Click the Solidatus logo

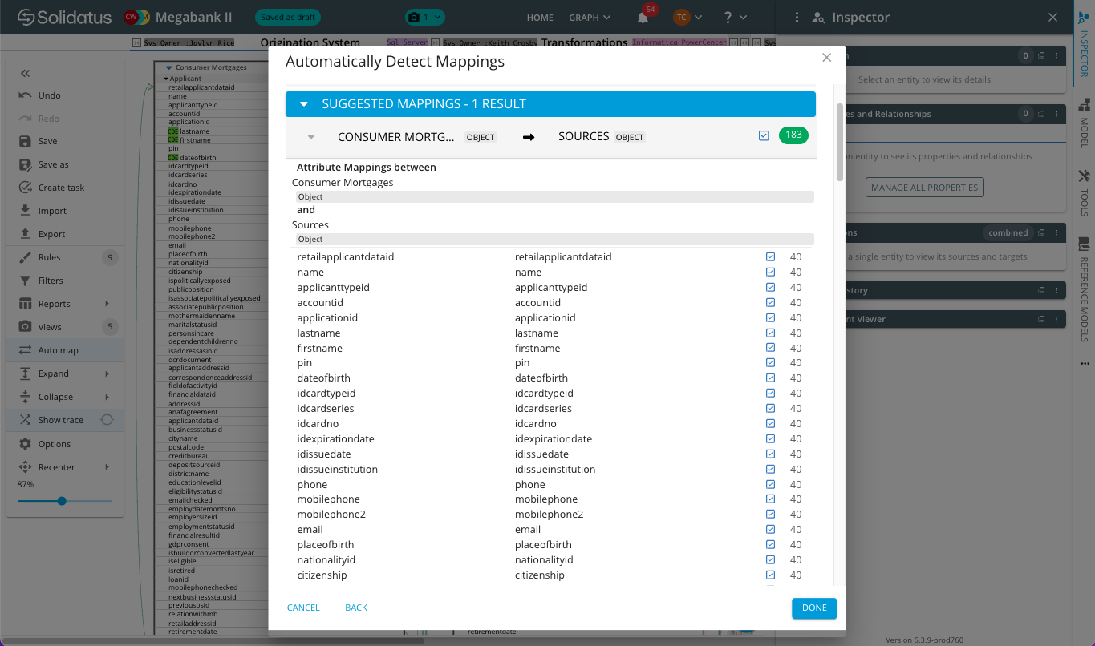pyautogui.click(x=65, y=17)
